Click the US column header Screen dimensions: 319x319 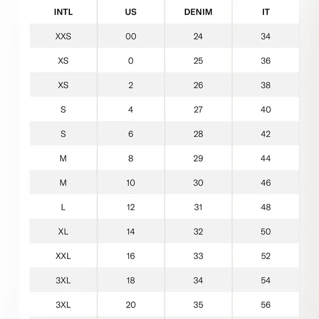click(131, 12)
